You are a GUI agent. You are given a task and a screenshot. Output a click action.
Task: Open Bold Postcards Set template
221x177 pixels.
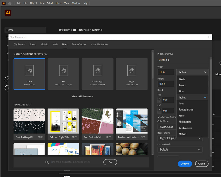coord(98,124)
